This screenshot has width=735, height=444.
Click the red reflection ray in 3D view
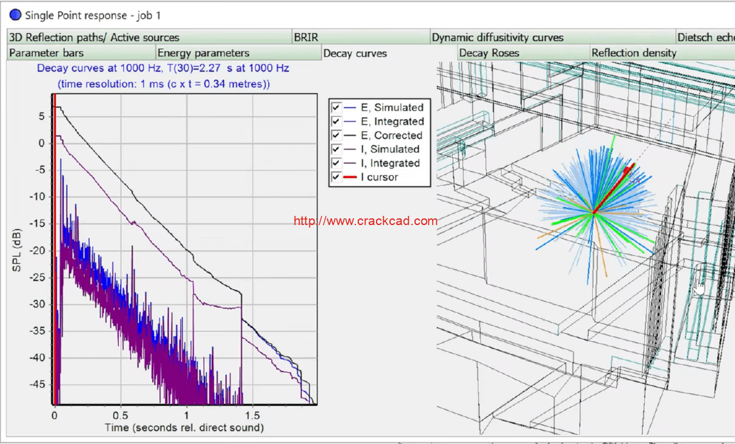click(x=614, y=188)
